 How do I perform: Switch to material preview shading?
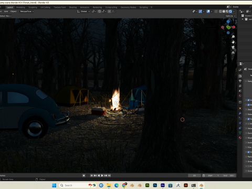227,12
